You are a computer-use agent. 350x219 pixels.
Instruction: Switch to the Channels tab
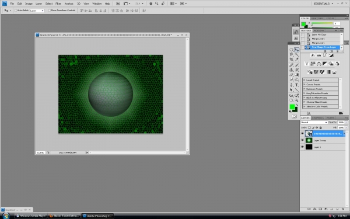[x=318, y=118]
